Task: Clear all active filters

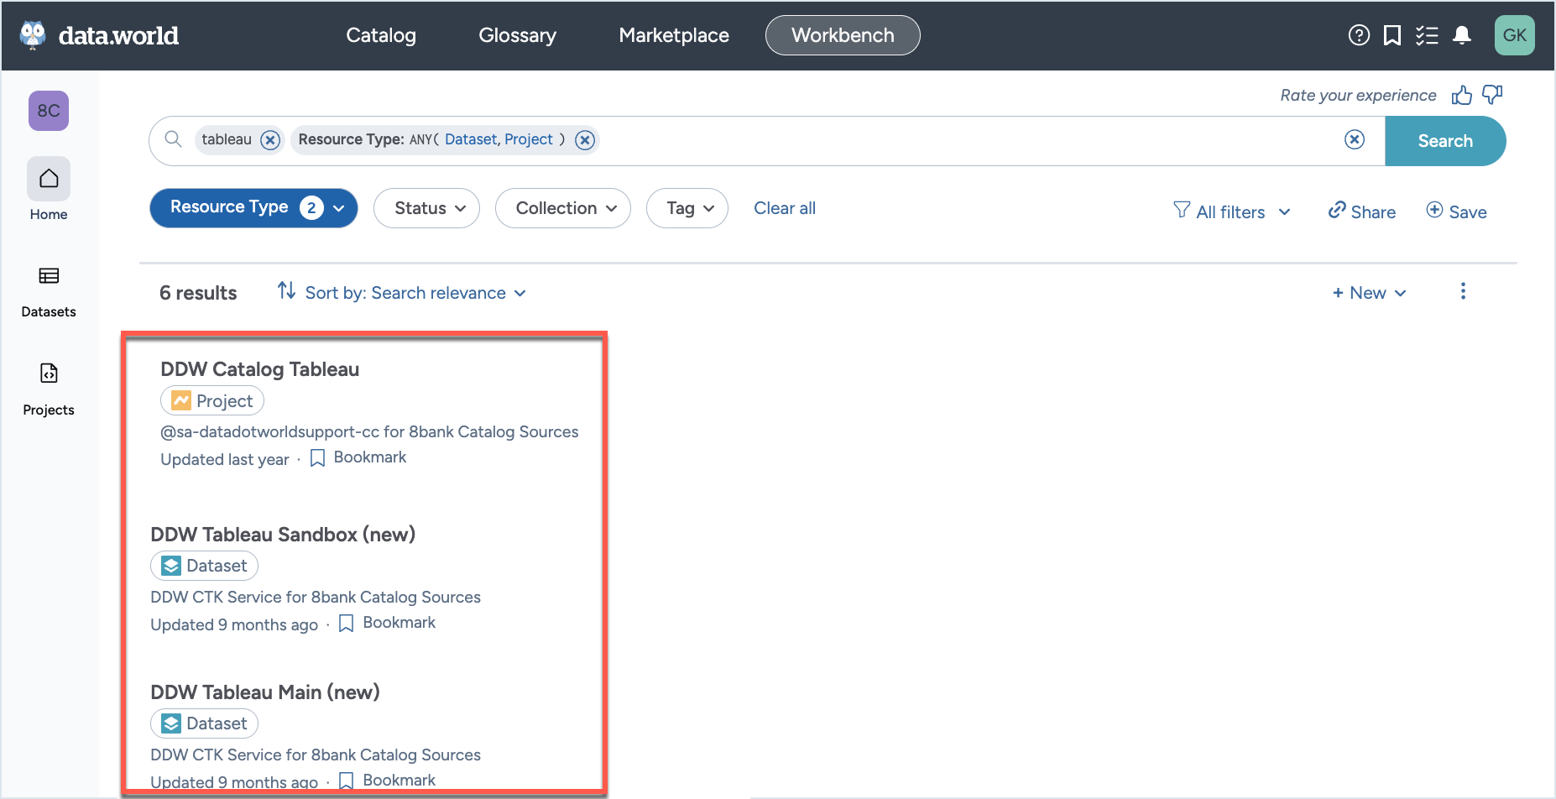Action: [x=784, y=207]
